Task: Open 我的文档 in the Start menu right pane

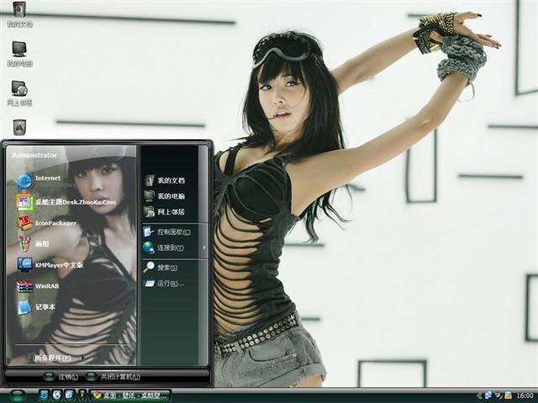Action: click(171, 181)
